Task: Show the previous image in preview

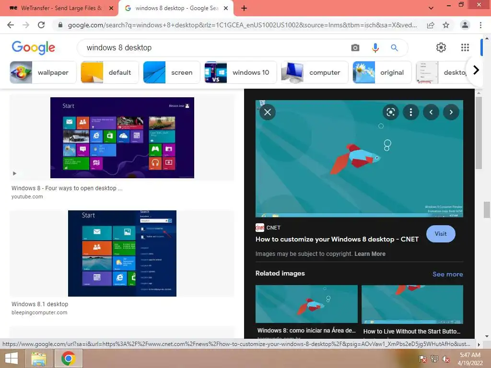Action: (x=431, y=112)
